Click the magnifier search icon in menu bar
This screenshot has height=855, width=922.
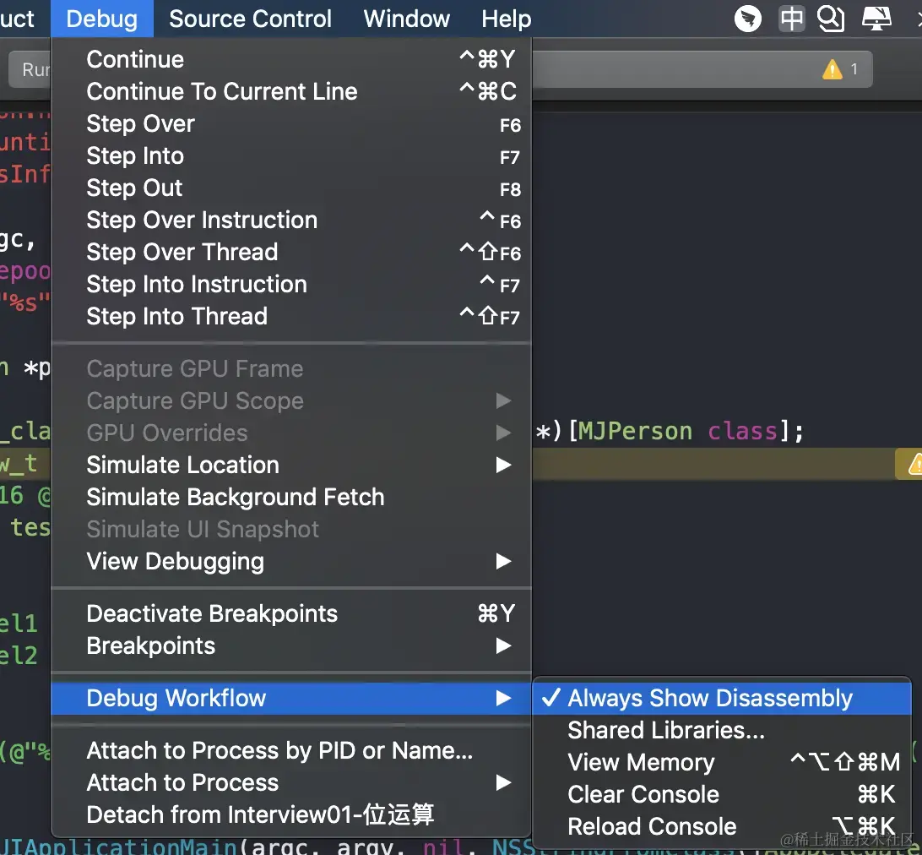tap(832, 19)
